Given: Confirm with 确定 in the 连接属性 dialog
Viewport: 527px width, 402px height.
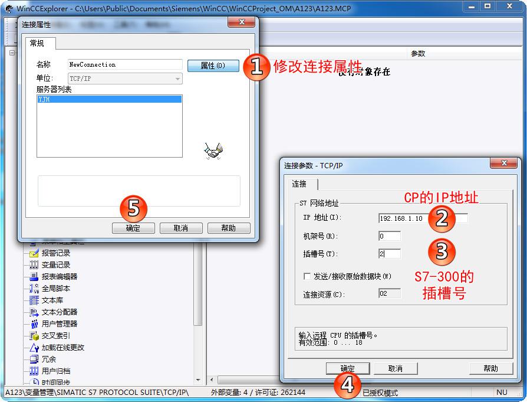Looking at the screenshot, I should (133, 228).
